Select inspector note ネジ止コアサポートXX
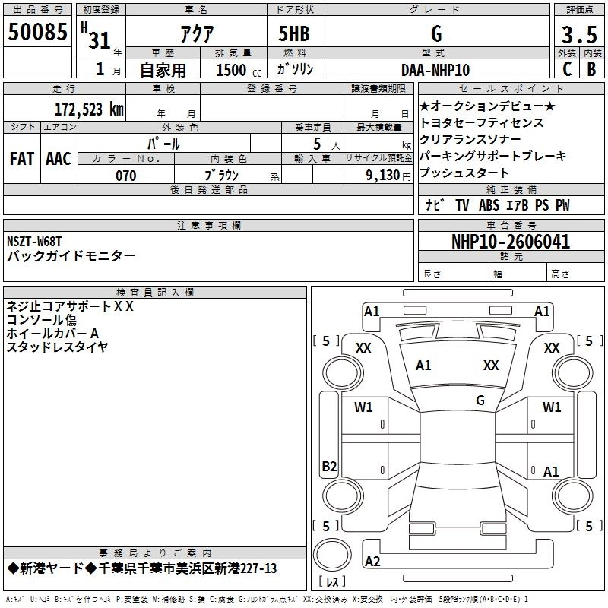This screenshot has height=608, width=608. click(x=70, y=306)
